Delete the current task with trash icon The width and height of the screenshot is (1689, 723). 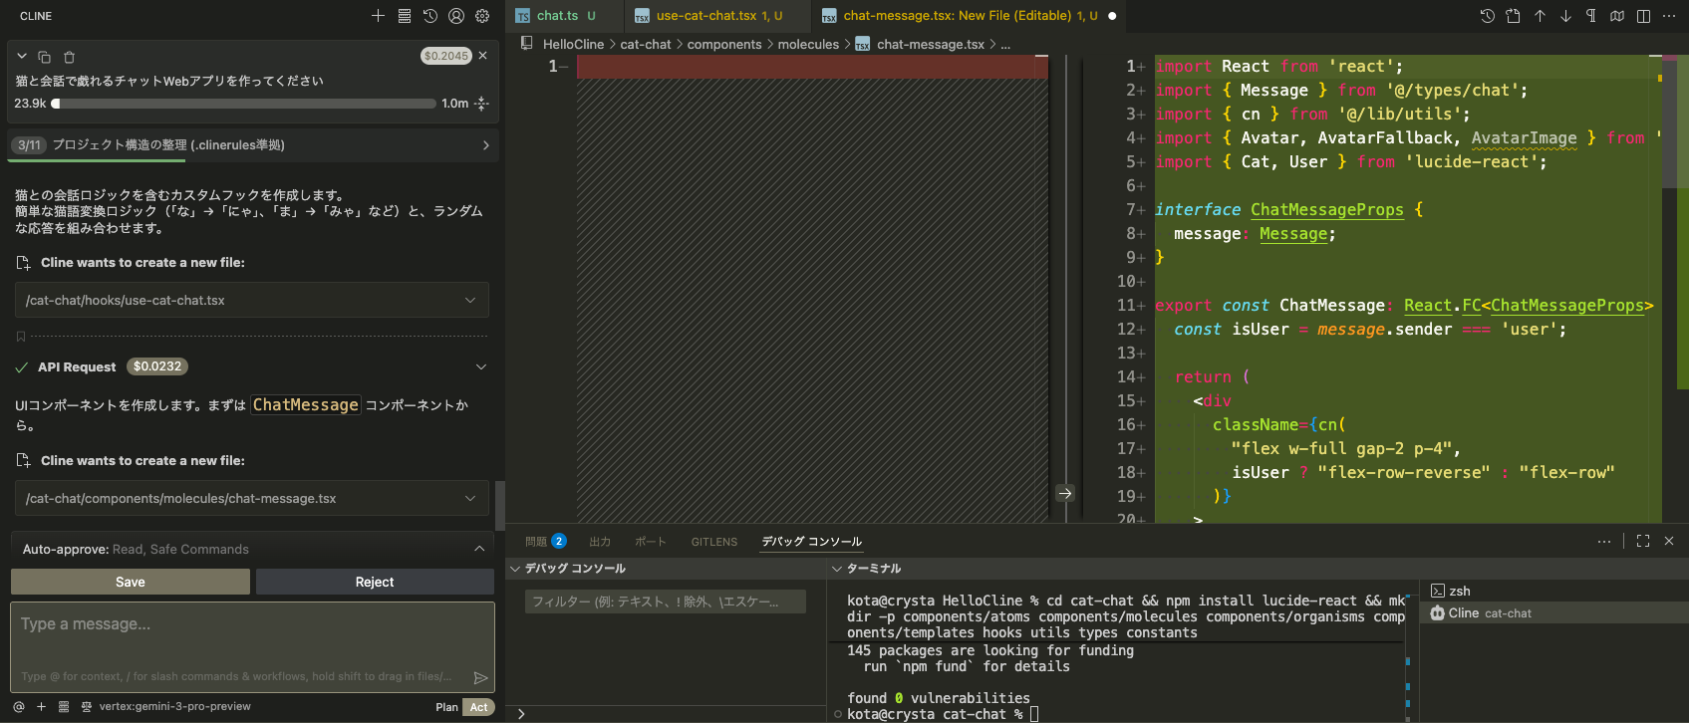pos(69,57)
